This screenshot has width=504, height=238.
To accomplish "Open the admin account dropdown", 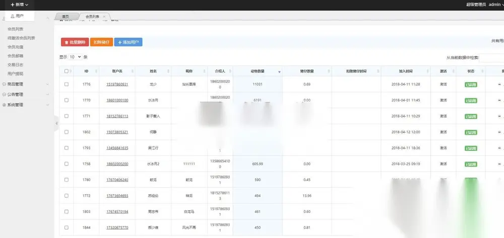I will [496, 5].
